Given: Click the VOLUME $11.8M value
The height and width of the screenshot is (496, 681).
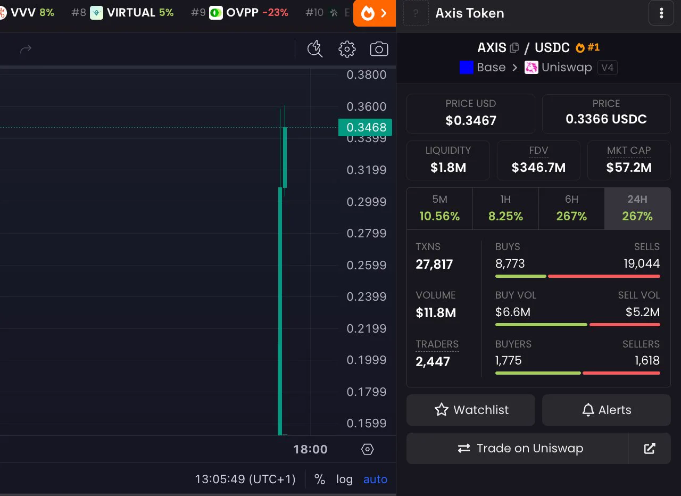Looking at the screenshot, I should point(436,312).
